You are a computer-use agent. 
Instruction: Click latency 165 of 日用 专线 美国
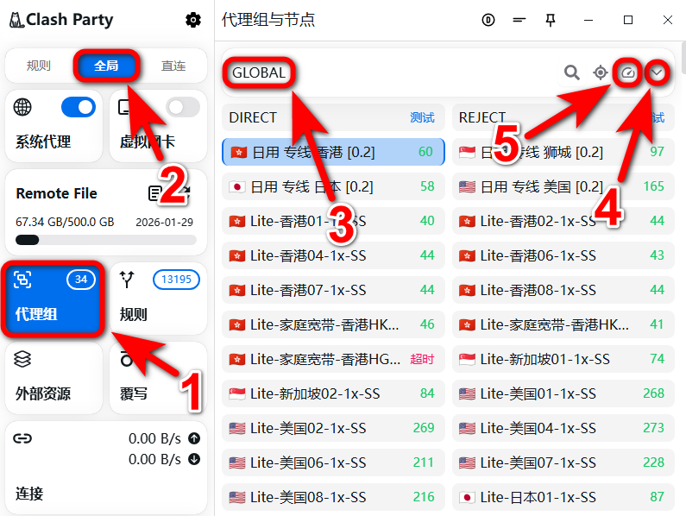point(653,186)
